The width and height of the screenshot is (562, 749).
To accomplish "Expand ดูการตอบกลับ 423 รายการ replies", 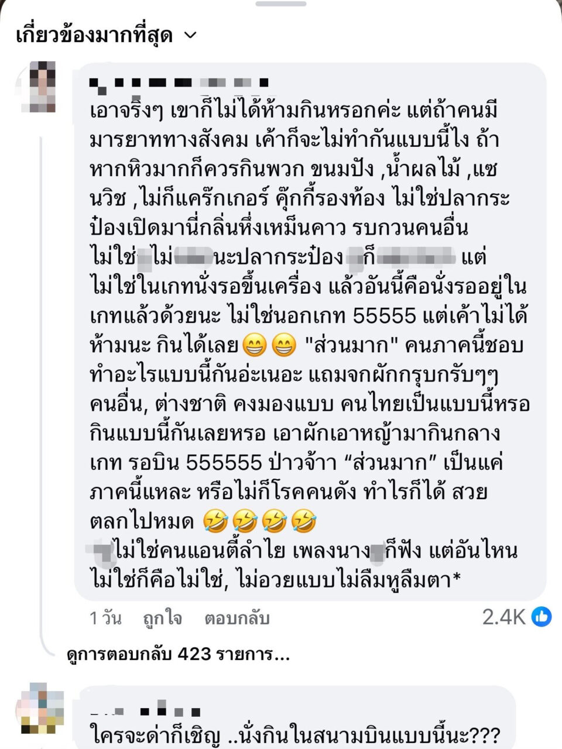I will point(179,654).
